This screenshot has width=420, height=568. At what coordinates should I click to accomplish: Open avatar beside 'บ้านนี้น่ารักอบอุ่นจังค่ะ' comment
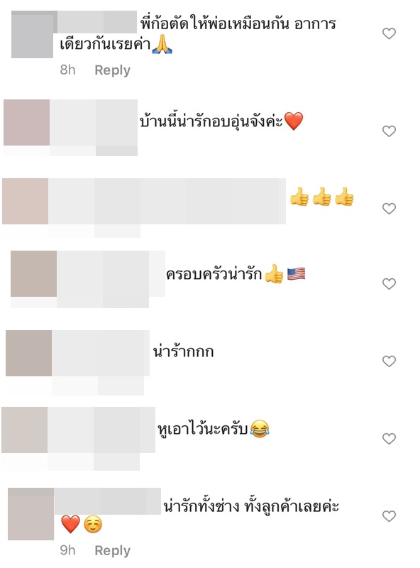[x=26, y=122]
